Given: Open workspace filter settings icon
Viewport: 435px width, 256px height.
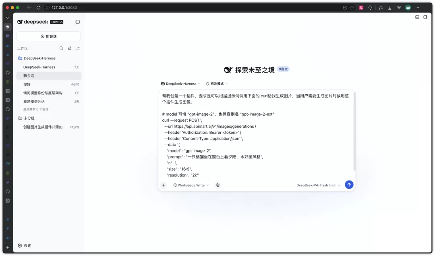Looking at the screenshot, I should point(70,48).
